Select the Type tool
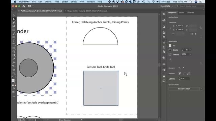 coord(14,41)
